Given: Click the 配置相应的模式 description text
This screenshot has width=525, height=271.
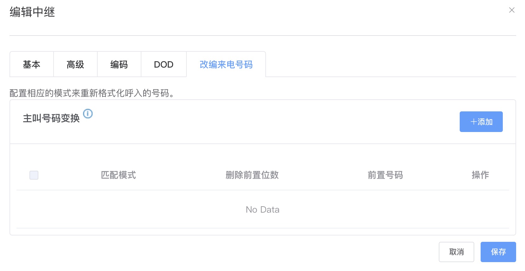Looking at the screenshot, I should point(92,93).
